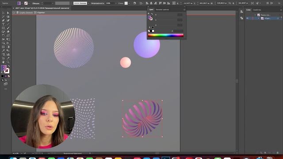Click vertical align bottom icon

pyautogui.click(x=168, y=3)
